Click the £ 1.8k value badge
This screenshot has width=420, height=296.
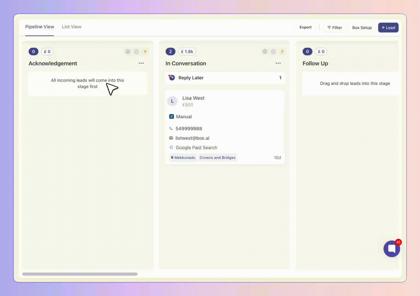click(187, 52)
